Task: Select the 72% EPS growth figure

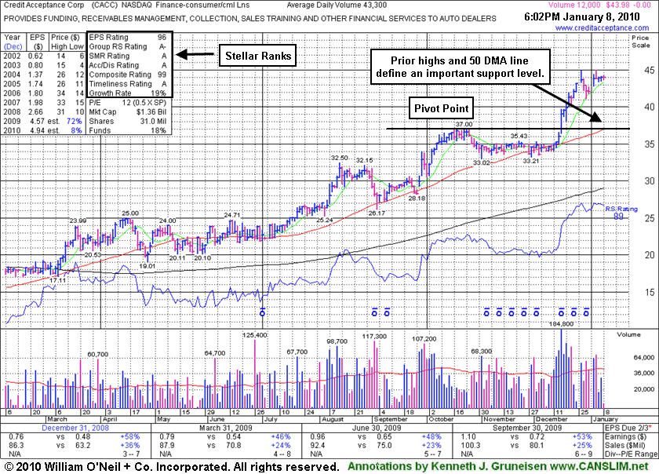Action: (x=74, y=121)
